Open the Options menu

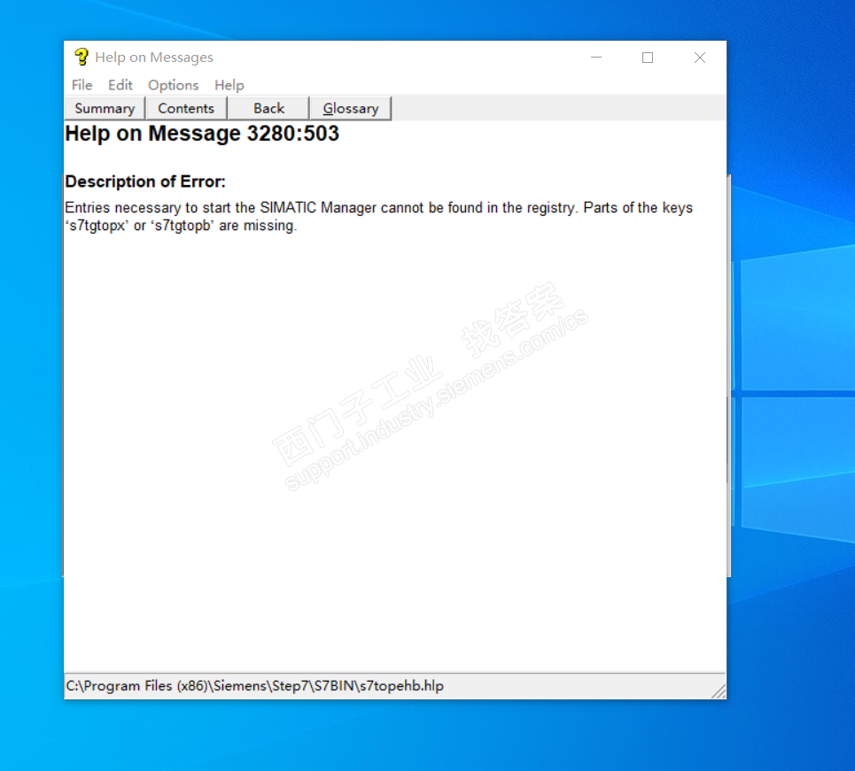pos(174,85)
